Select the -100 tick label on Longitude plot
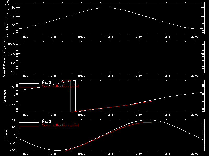 pyautogui.click(x=11, y=105)
